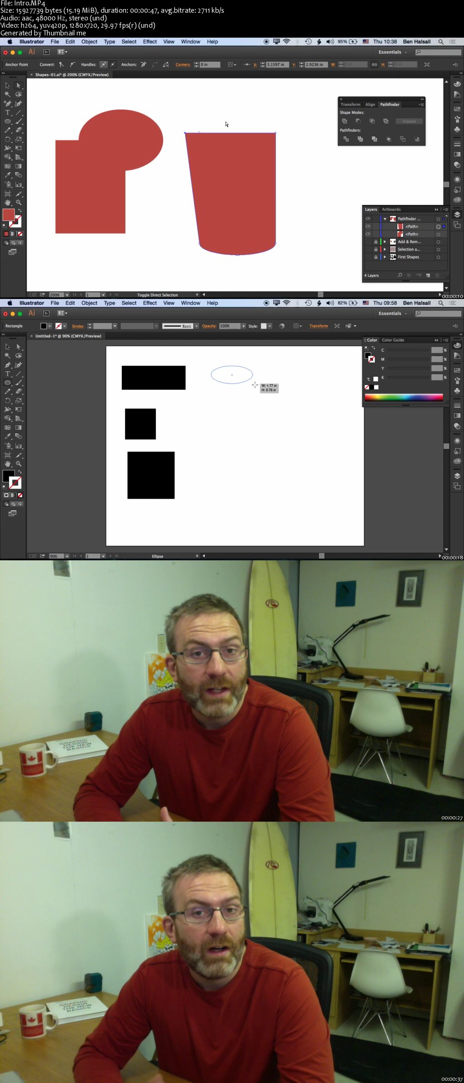Click Intersect shape mode in Pathfinder panel
The width and height of the screenshot is (464, 1083).
pos(372,121)
